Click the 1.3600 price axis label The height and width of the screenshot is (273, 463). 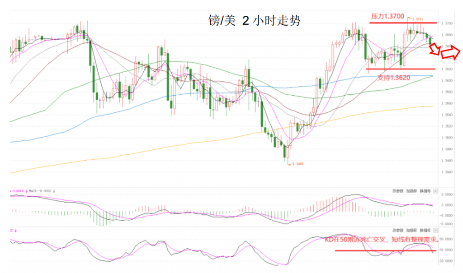pyautogui.click(x=446, y=80)
